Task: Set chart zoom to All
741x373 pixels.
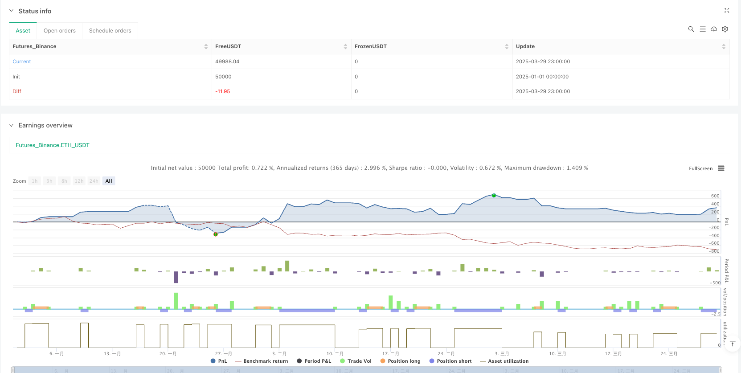Action: (x=109, y=181)
